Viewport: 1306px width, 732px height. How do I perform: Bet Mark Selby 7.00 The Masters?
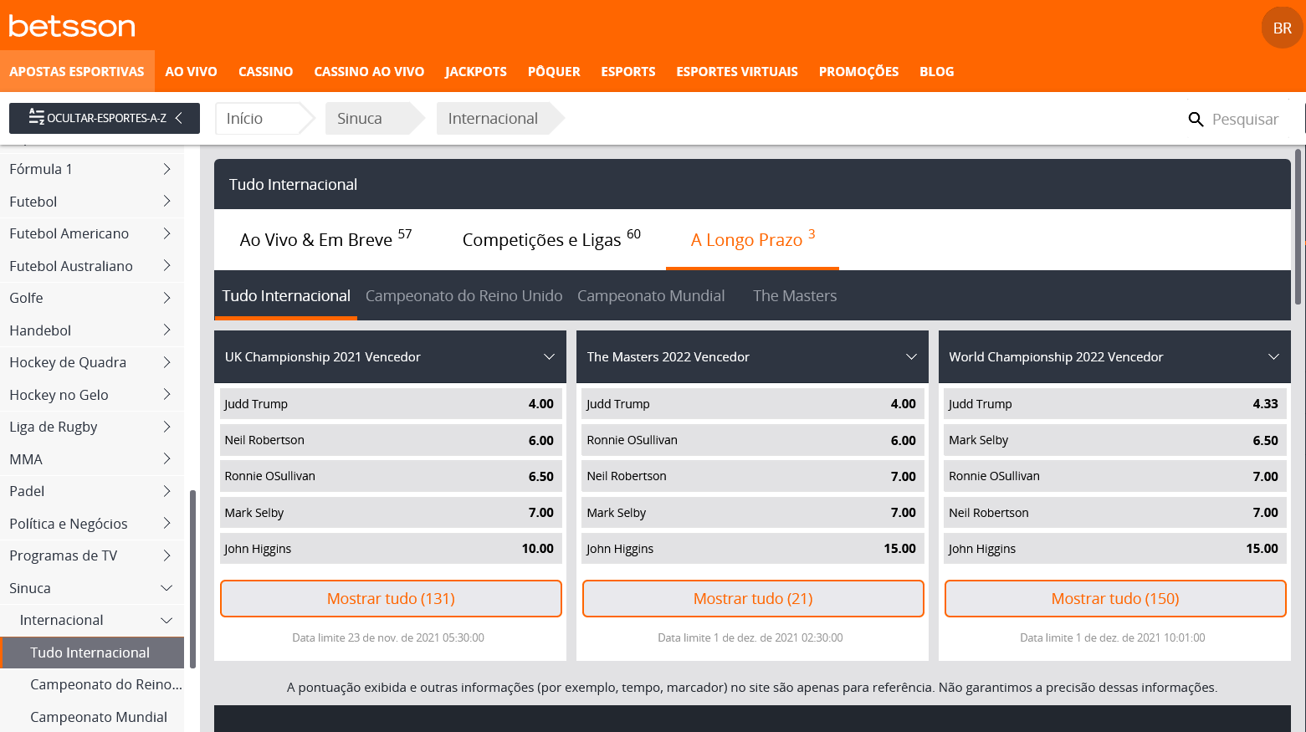point(753,513)
